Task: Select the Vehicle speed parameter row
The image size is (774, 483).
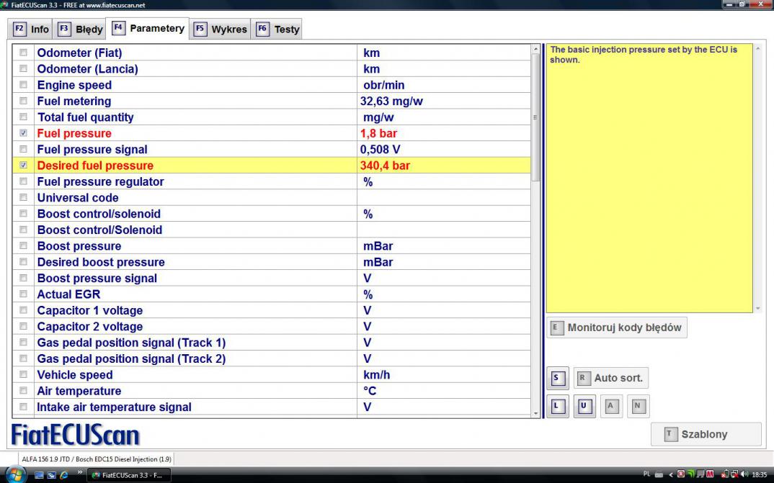Action: pos(75,375)
